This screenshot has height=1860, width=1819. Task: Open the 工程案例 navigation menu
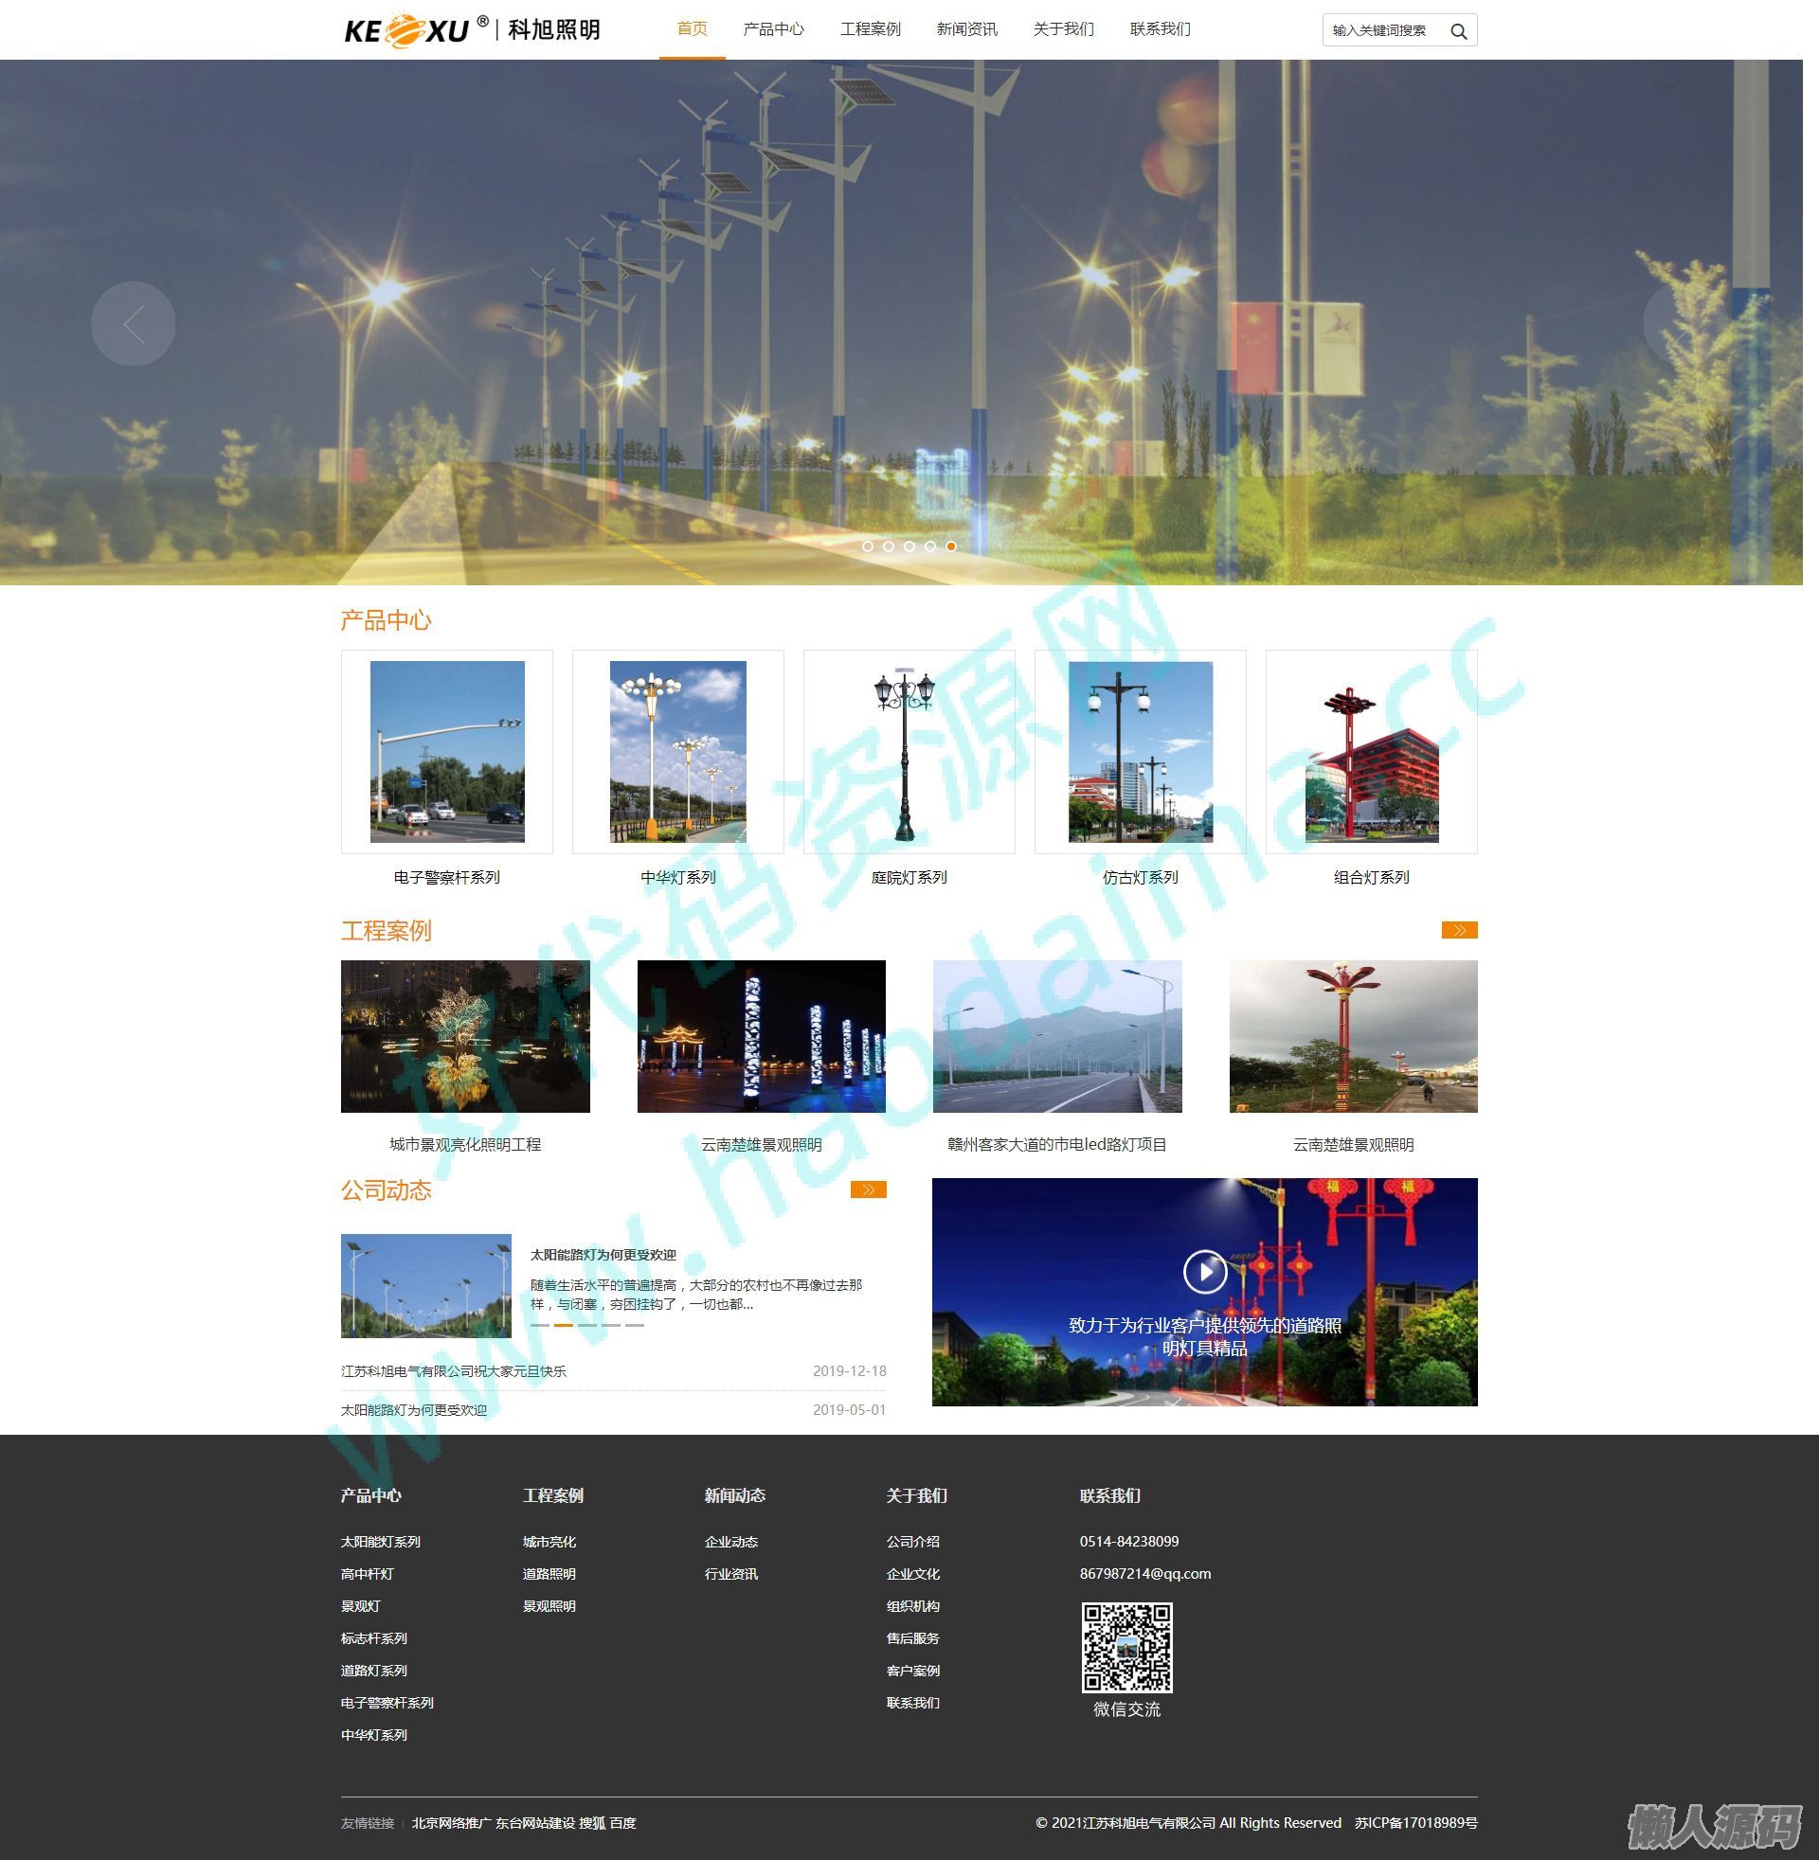(870, 29)
